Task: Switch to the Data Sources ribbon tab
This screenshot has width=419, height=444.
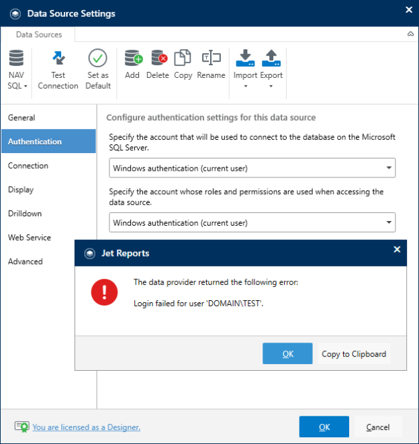Action: point(39,34)
